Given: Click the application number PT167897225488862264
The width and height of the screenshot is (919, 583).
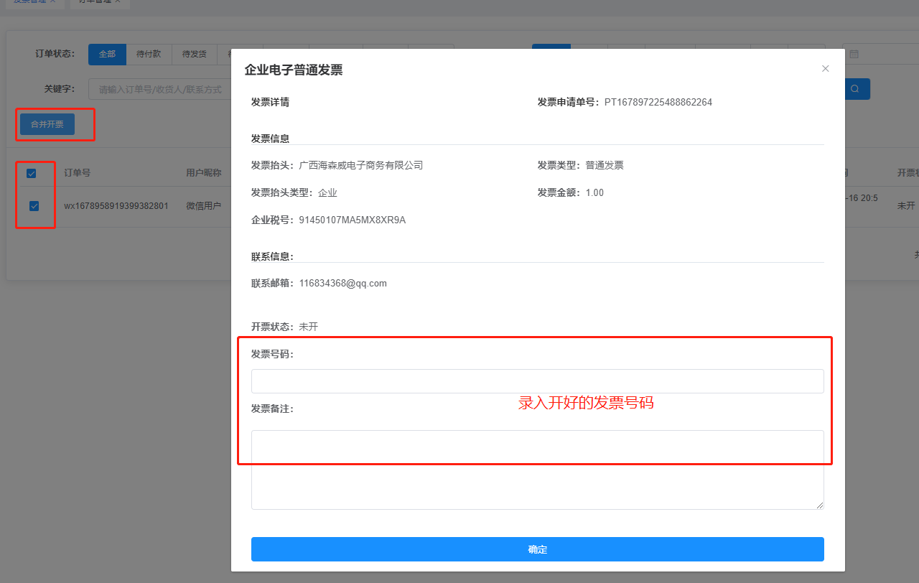Looking at the screenshot, I should pyautogui.click(x=658, y=103).
